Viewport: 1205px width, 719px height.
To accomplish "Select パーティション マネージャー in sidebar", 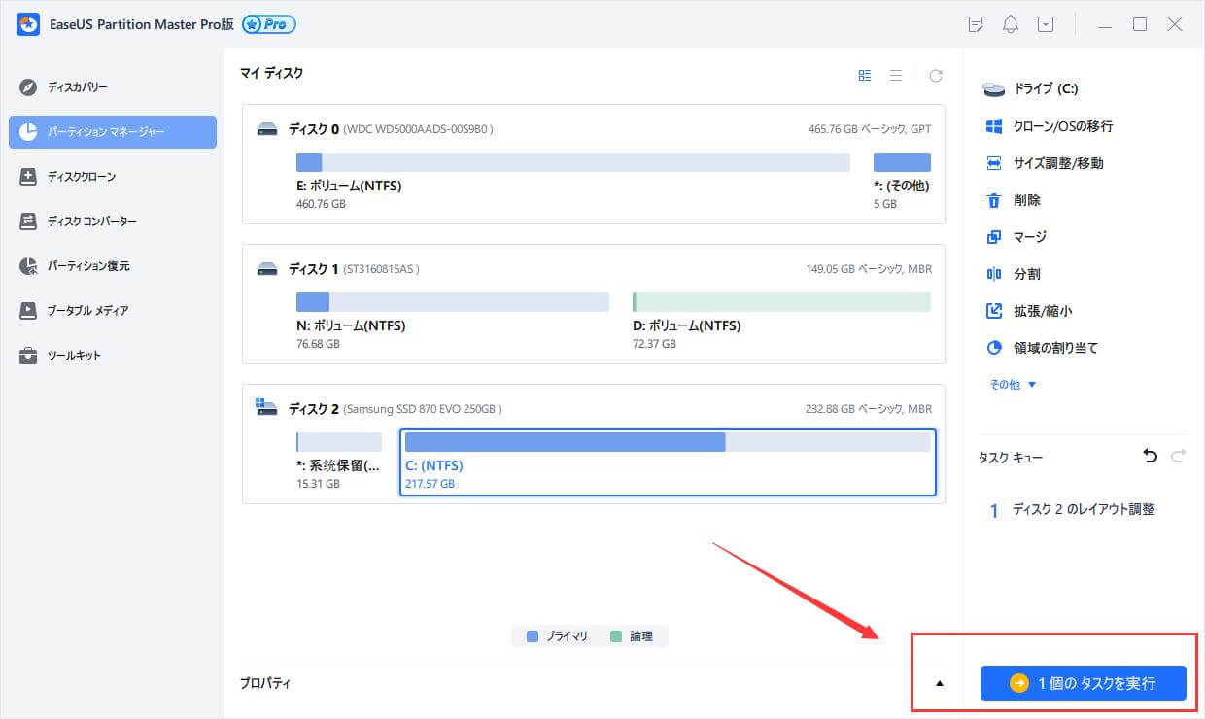I will (x=113, y=132).
